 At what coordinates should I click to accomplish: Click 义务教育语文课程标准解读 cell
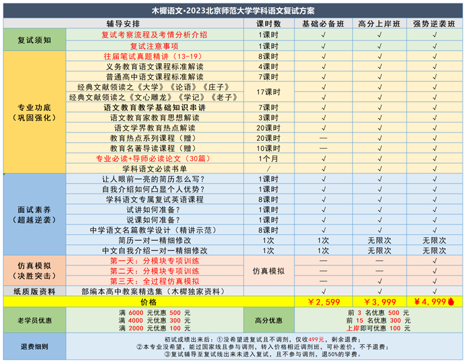(x=155, y=66)
